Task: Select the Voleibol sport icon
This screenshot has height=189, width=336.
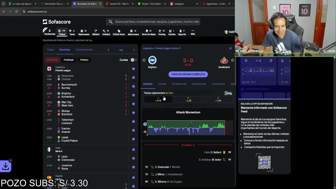Action: pyautogui.click(x=106, y=32)
